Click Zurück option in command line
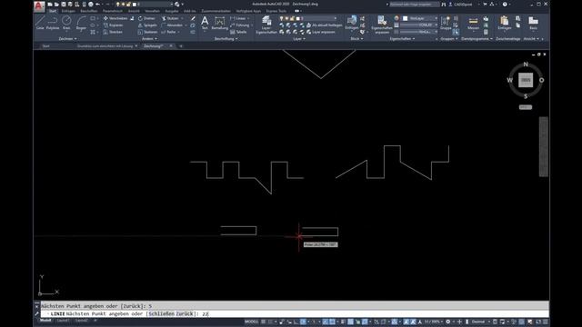 (185, 313)
